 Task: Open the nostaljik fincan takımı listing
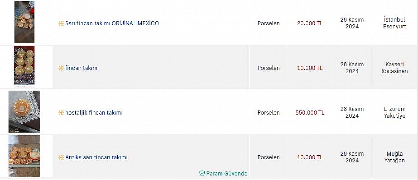94,113
